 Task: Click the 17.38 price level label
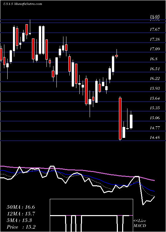(x=155, y=39)
